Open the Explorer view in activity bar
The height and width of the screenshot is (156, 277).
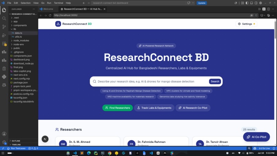point(4,10)
